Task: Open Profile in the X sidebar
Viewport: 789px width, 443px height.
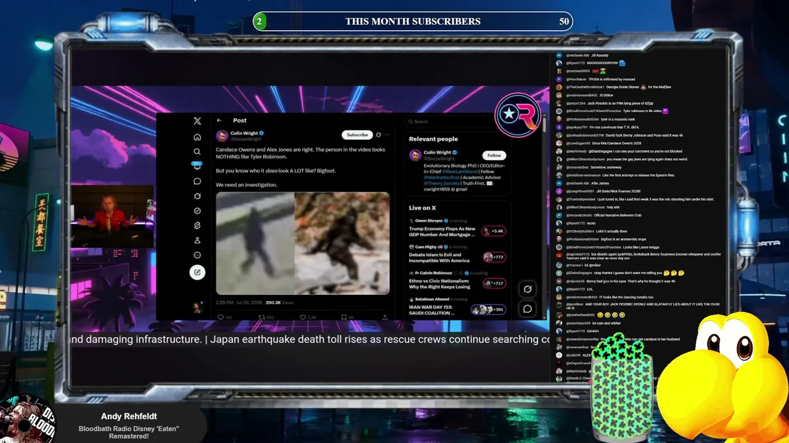Action: pyautogui.click(x=197, y=240)
